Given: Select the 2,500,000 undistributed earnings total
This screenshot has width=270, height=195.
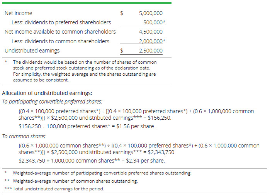Looking at the screenshot, I should [x=151, y=51].
